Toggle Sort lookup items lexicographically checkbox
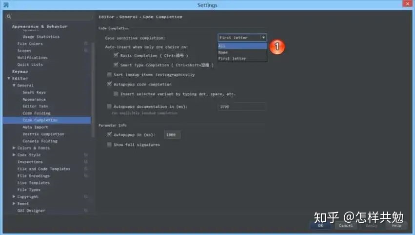The width and height of the screenshot is (415, 235). click(x=109, y=75)
